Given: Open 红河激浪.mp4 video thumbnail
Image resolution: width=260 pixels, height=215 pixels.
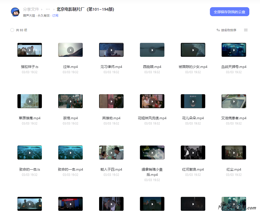Looking at the screenshot, I should click(193, 152).
